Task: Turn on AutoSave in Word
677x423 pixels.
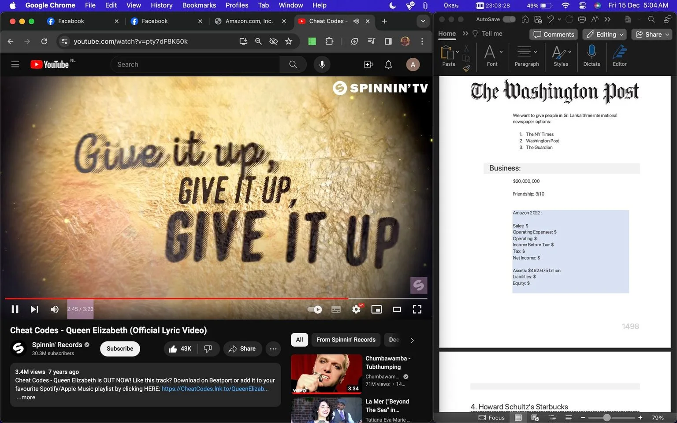Action: tap(509, 19)
